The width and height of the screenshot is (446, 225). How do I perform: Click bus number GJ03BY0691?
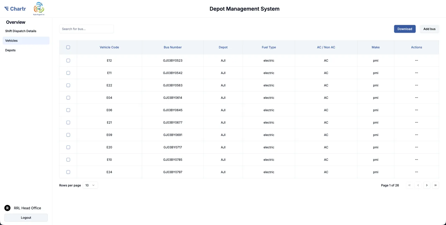coord(173,135)
